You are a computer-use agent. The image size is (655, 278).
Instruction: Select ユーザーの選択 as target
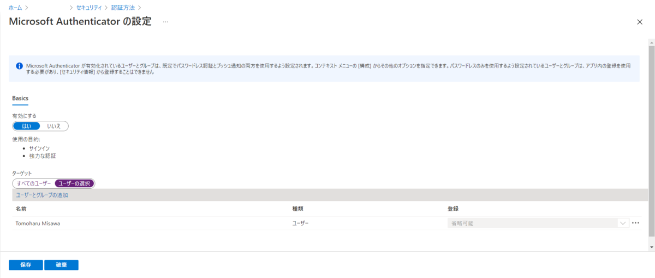(75, 183)
